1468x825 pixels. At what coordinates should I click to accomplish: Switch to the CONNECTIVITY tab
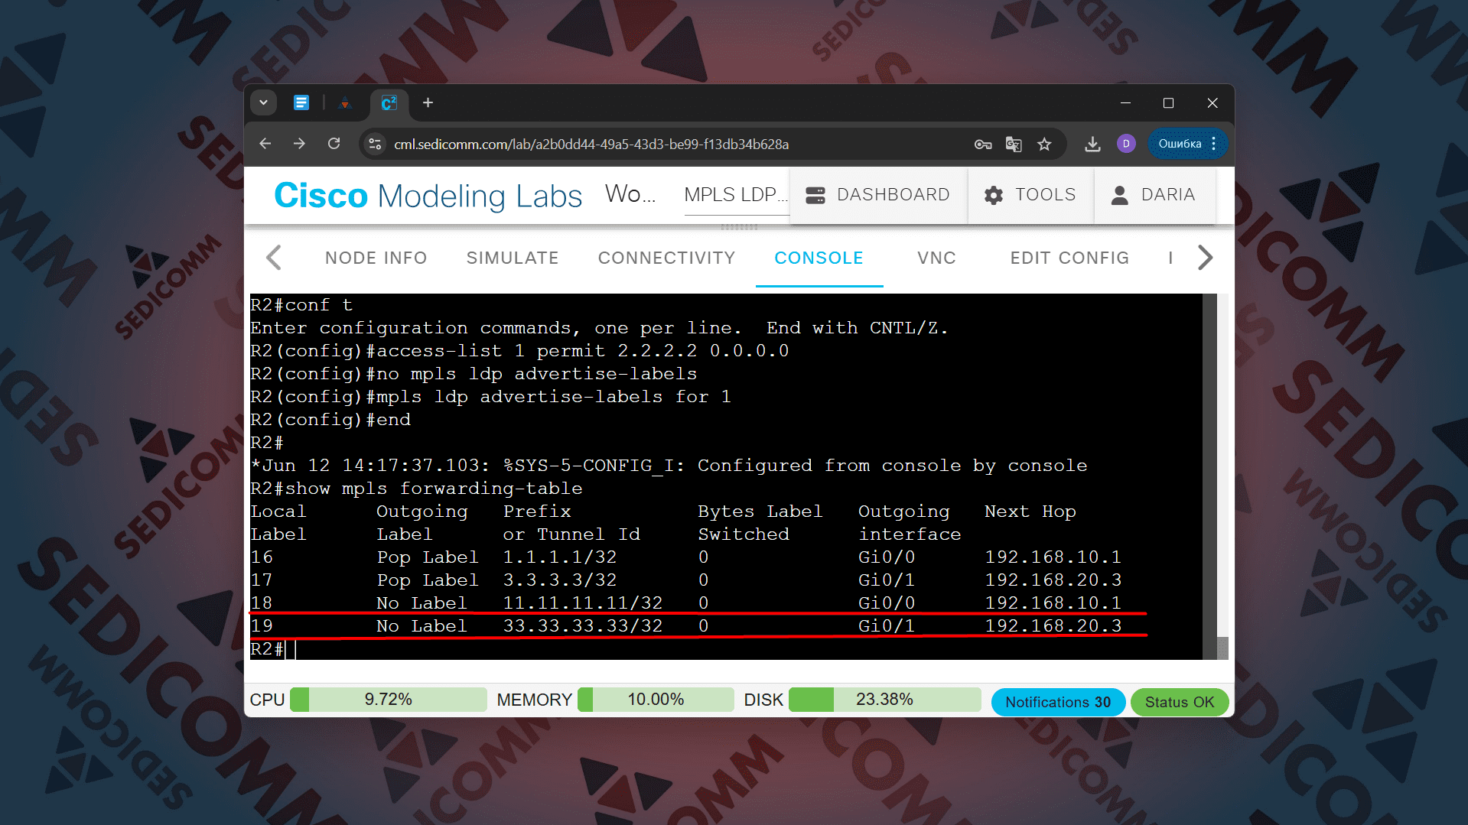click(666, 258)
